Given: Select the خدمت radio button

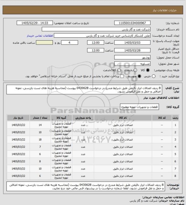Looking at the screenshot, I should tap(135, 70).
